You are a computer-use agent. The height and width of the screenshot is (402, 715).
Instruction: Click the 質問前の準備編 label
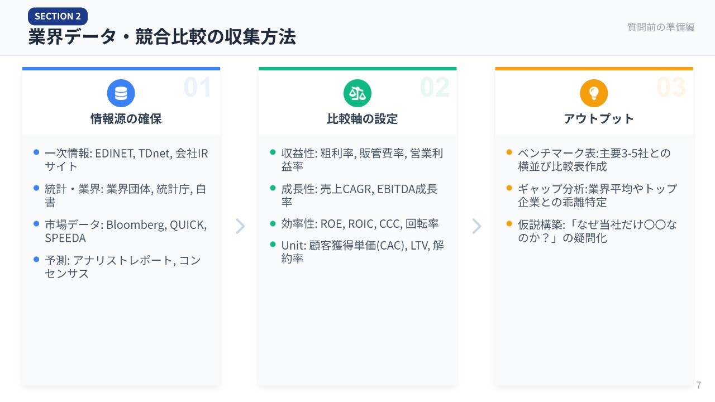661,27
